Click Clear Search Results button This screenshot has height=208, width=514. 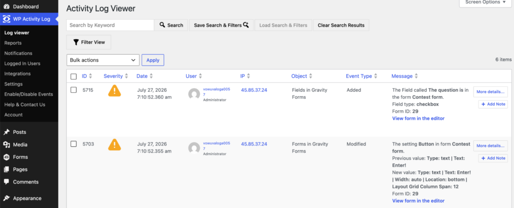click(341, 25)
